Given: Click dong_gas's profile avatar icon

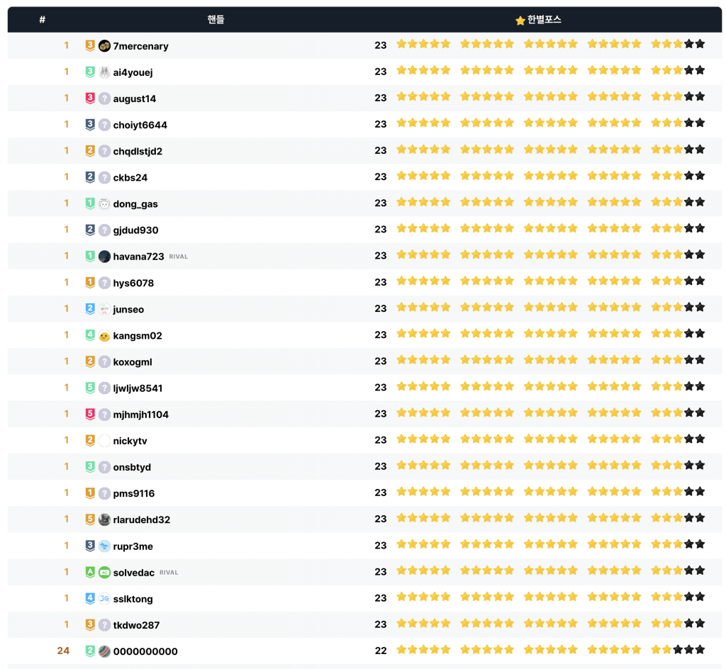Looking at the screenshot, I should 104,204.
